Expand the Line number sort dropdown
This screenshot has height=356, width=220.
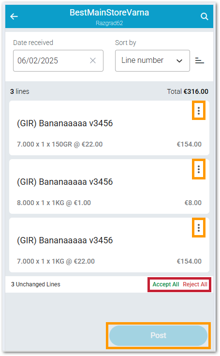[152, 60]
